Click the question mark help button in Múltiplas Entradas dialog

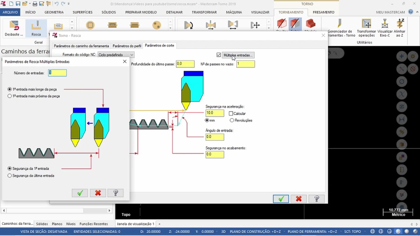pyautogui.click(x=115, y=193)
